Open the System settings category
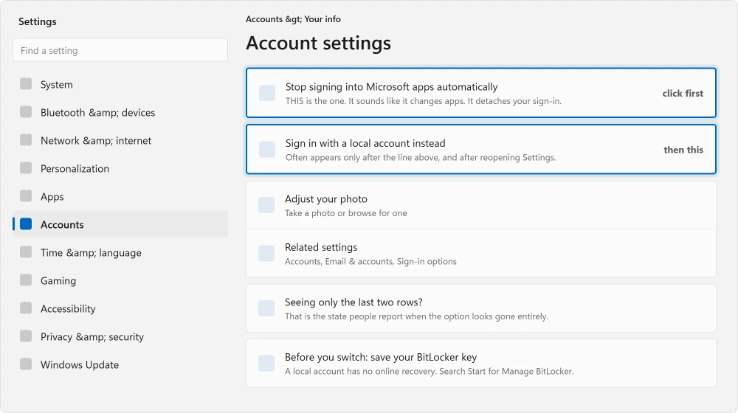The image size is (738, 413). pyautogui.click(x=120, y=84)
